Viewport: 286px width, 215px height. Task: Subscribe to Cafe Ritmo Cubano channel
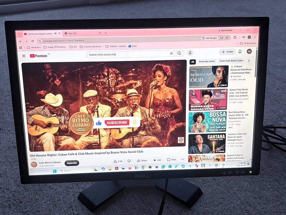pos(72,163)
